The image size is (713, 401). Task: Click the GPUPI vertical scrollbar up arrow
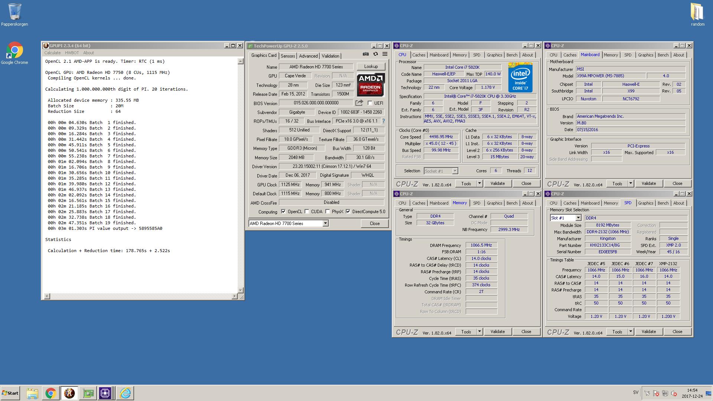[x=240, y=61]
